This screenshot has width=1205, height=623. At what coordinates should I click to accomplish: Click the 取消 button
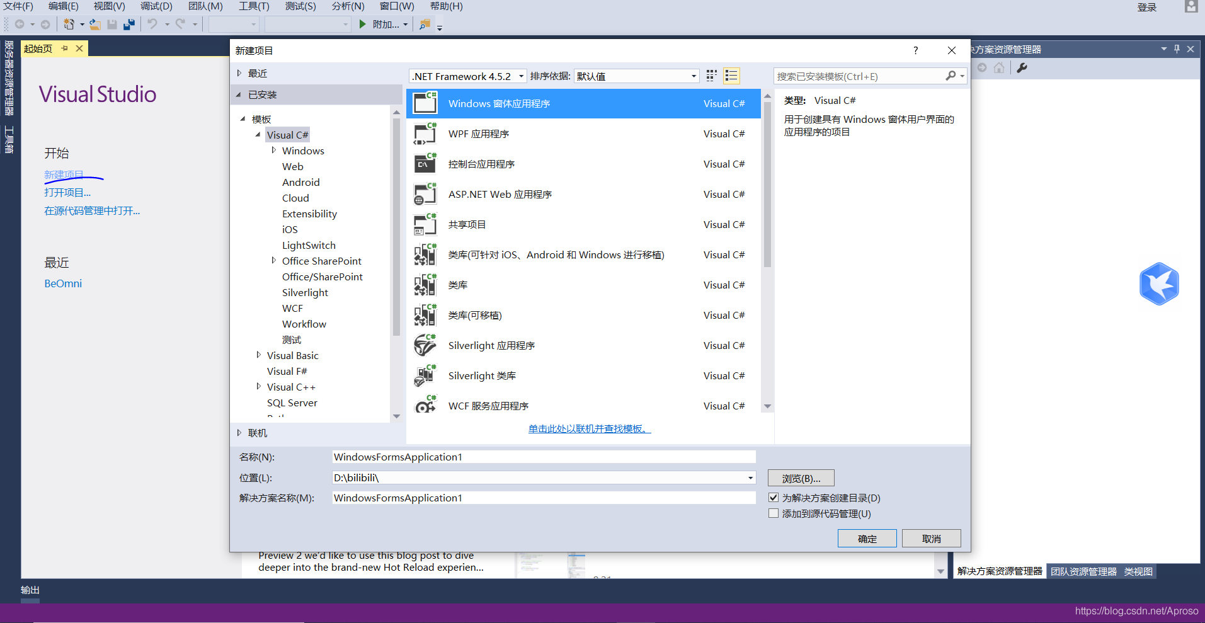tap(932, 539)
